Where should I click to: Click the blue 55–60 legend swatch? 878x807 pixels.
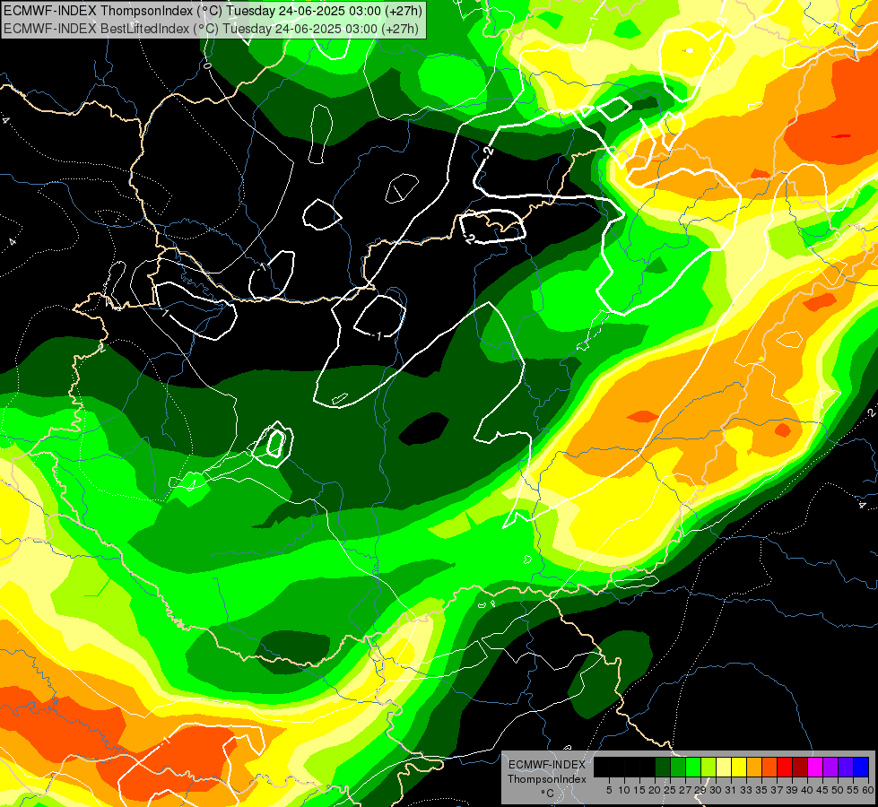pos(861,767)
